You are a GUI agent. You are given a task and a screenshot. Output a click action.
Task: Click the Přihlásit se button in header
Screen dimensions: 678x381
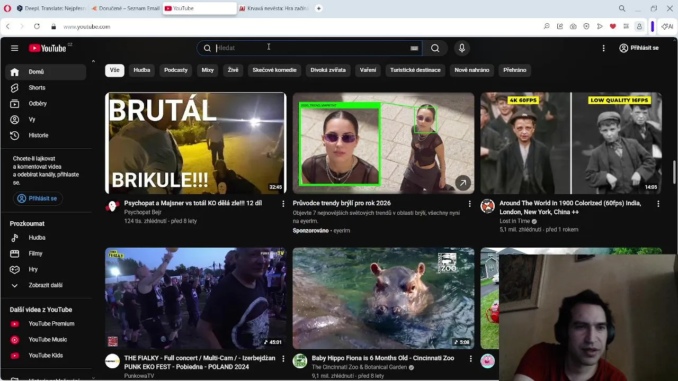639,48
